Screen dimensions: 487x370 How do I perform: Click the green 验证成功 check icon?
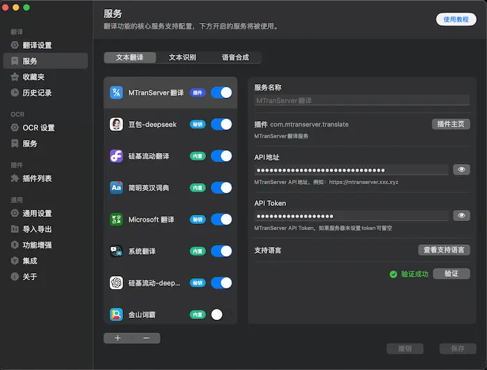point(393,274)
